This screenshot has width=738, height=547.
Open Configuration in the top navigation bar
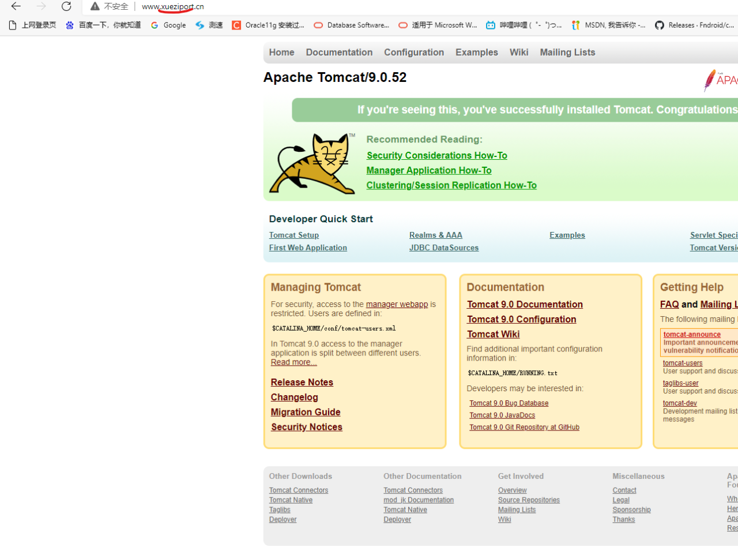click(x=414, y=52)
